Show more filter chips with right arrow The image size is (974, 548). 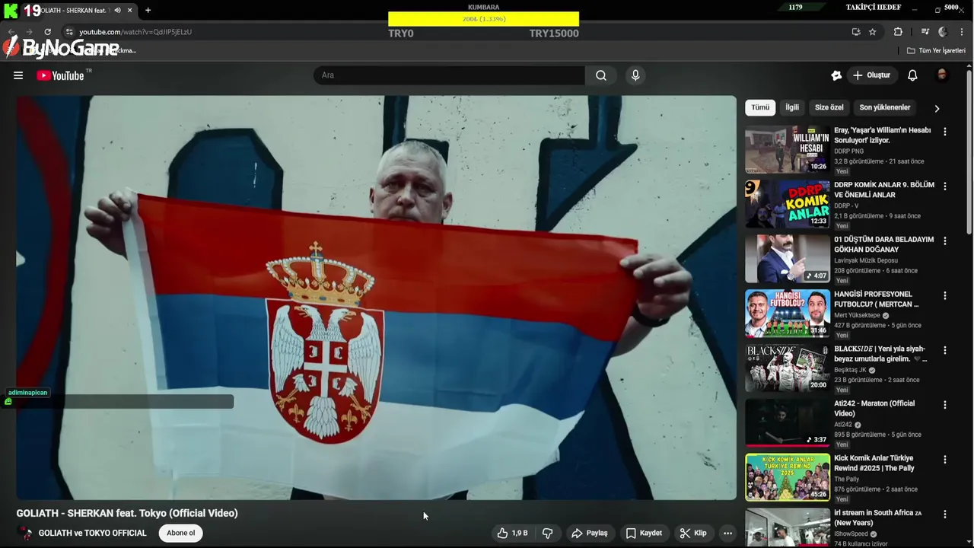pyautogui.click(x=937, y=108)
